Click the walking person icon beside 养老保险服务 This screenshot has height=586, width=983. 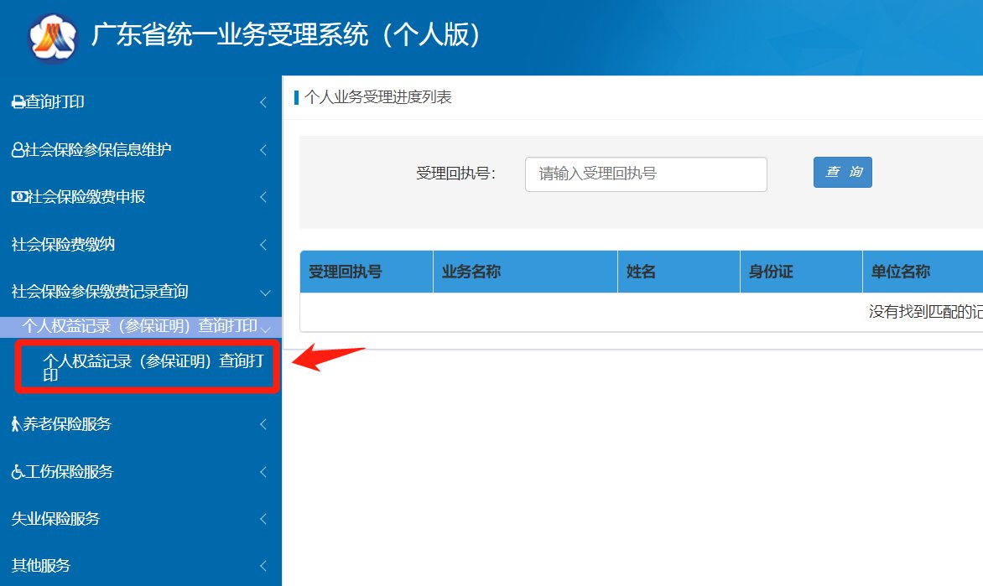[x=16, y=424]
